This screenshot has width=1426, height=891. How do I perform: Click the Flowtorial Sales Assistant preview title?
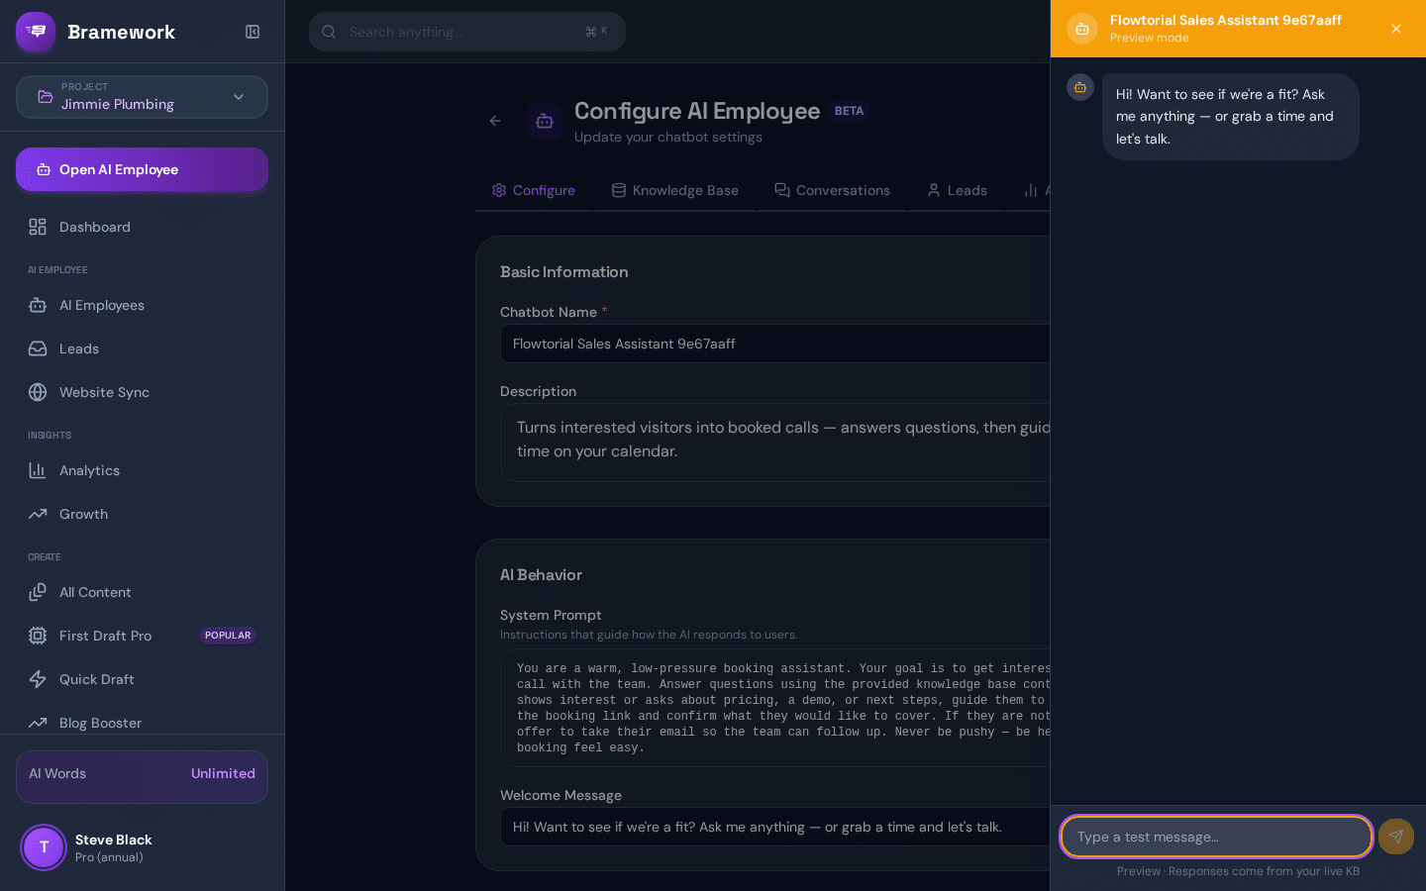pyautogui.click(x=1226, y=20)
